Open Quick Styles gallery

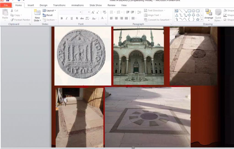[218, 15]
